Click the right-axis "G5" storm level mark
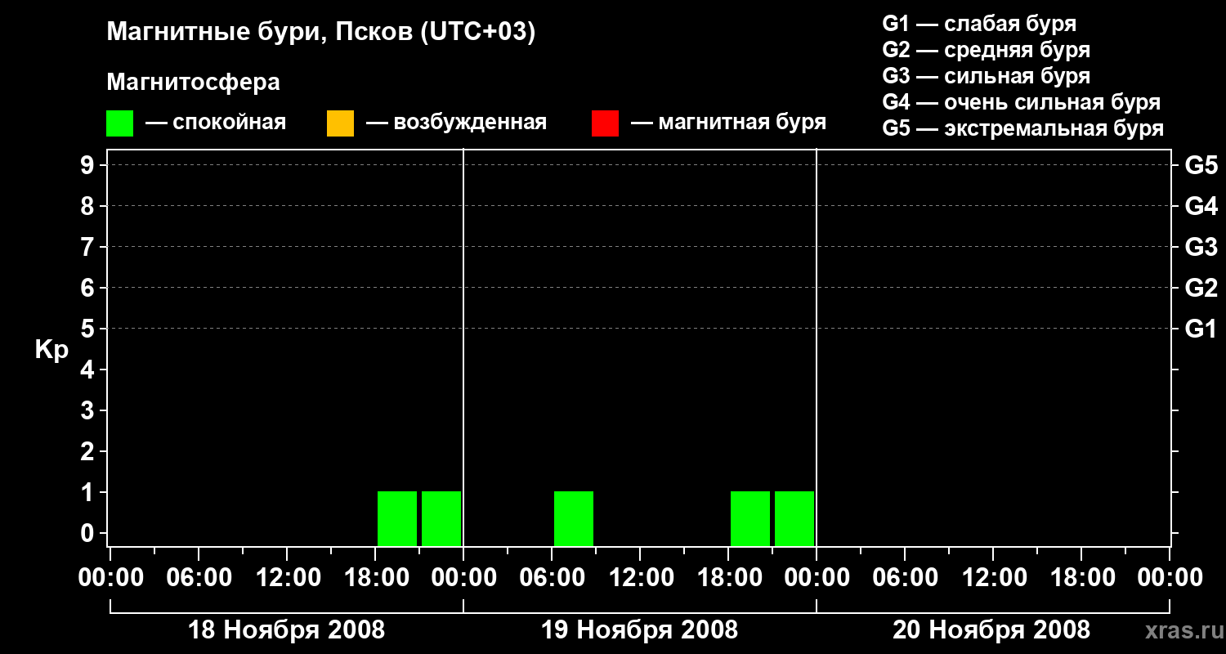The width and height of the screenshot is (1226, 654). [1201, 165]
